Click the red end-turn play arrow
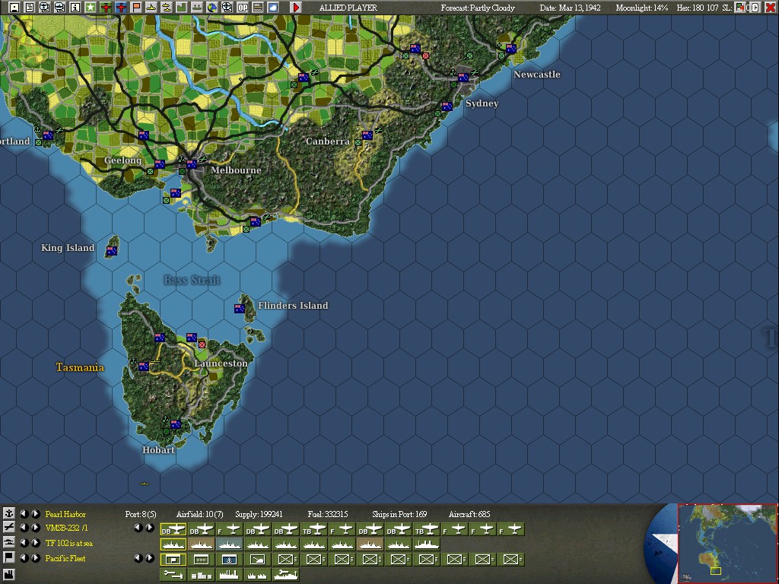 (296, 8)
